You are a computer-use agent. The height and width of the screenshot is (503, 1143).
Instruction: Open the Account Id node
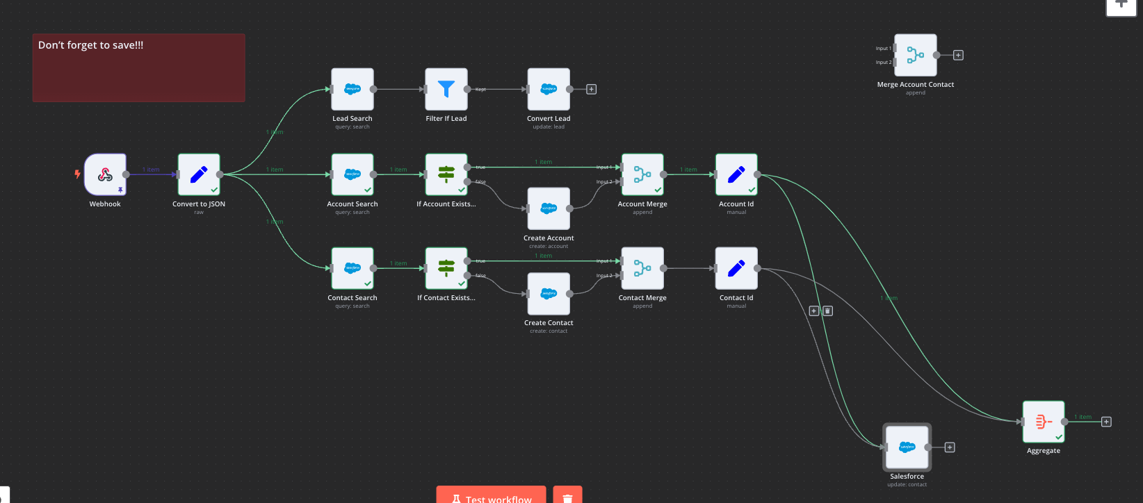click(736, 174)
